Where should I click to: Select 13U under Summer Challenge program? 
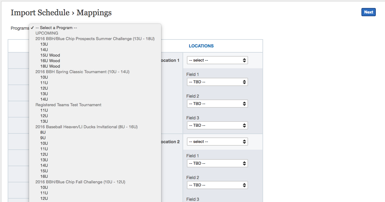[95, 44]
